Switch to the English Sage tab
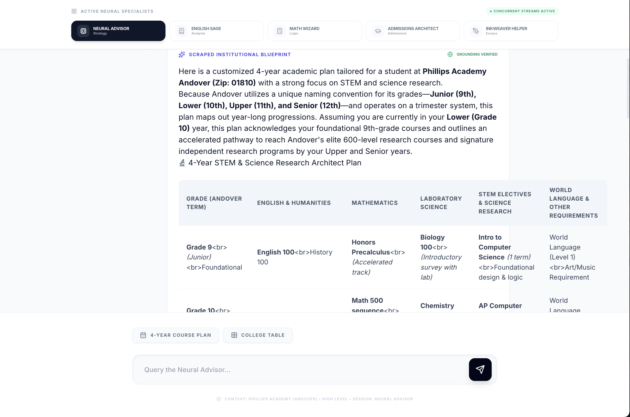Screen dimensions: 630x417 216,31
